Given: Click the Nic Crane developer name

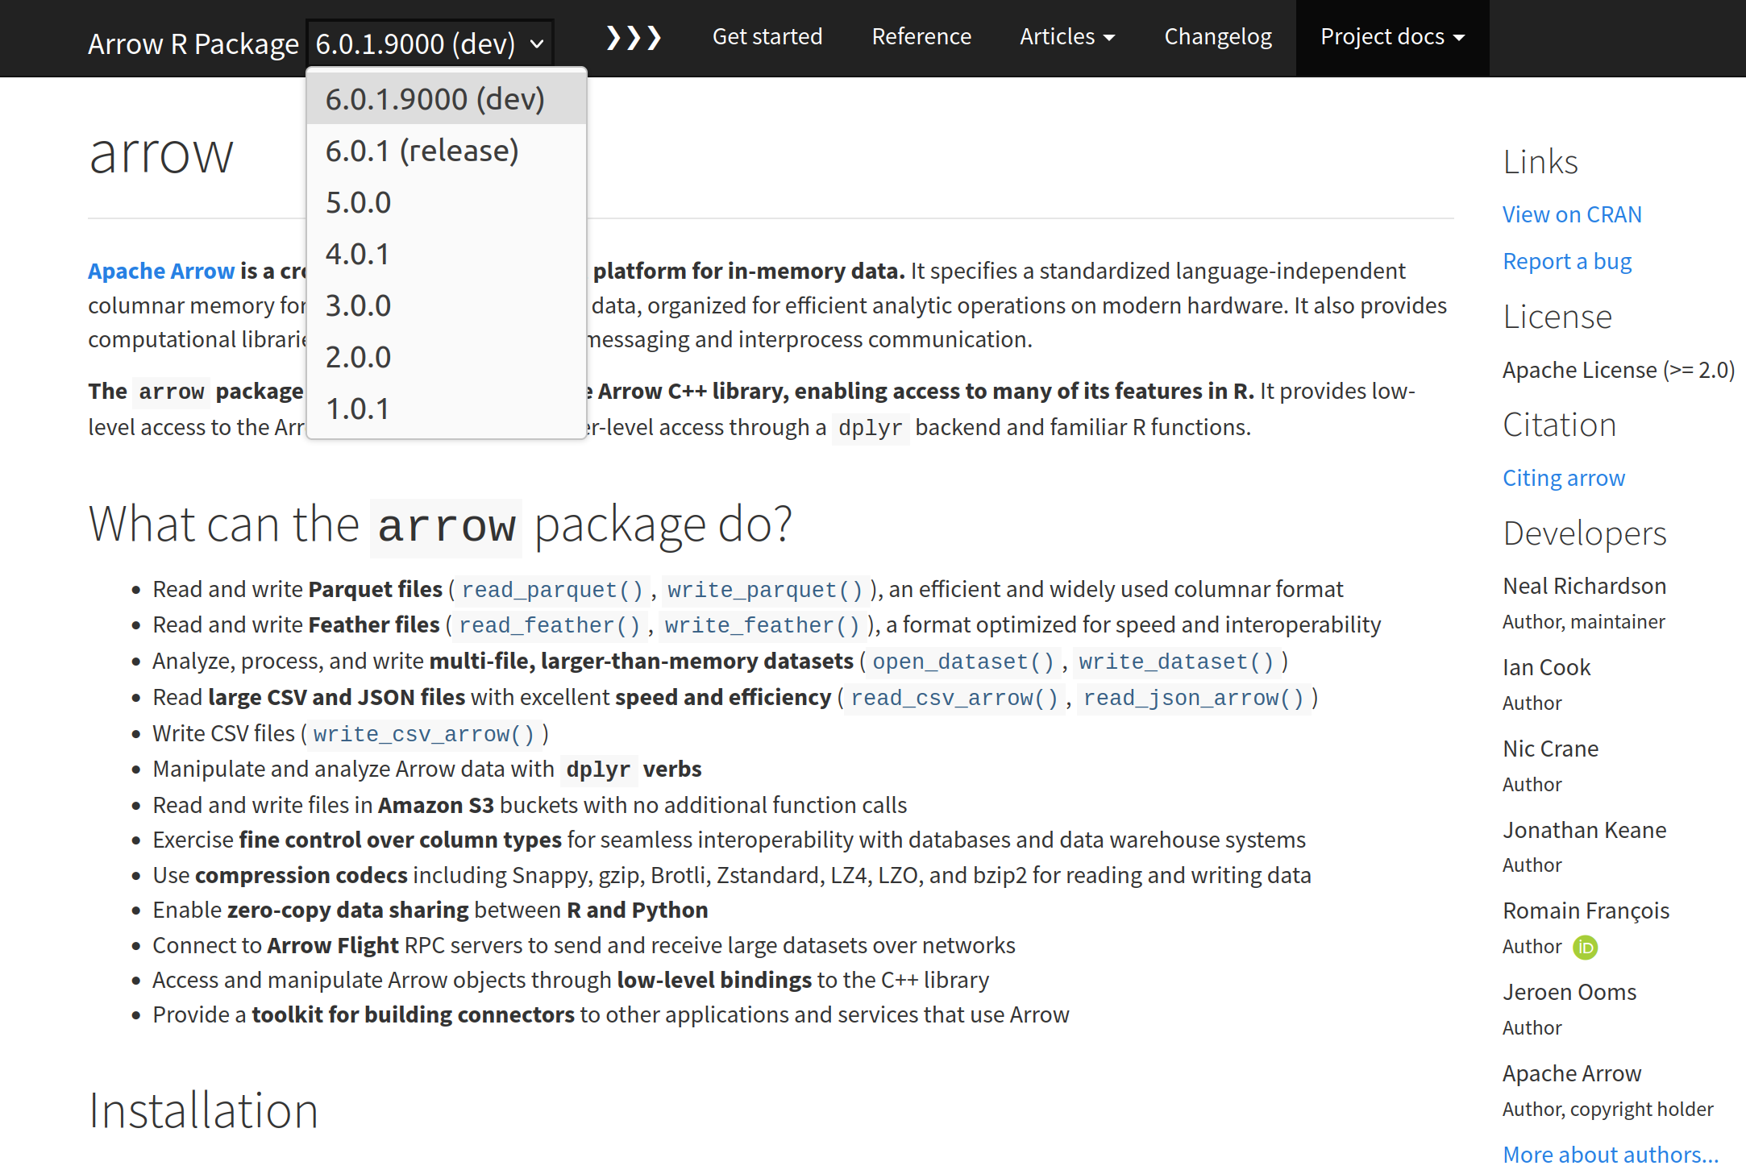Looking at the screenshot, I should pos(1550,749).
